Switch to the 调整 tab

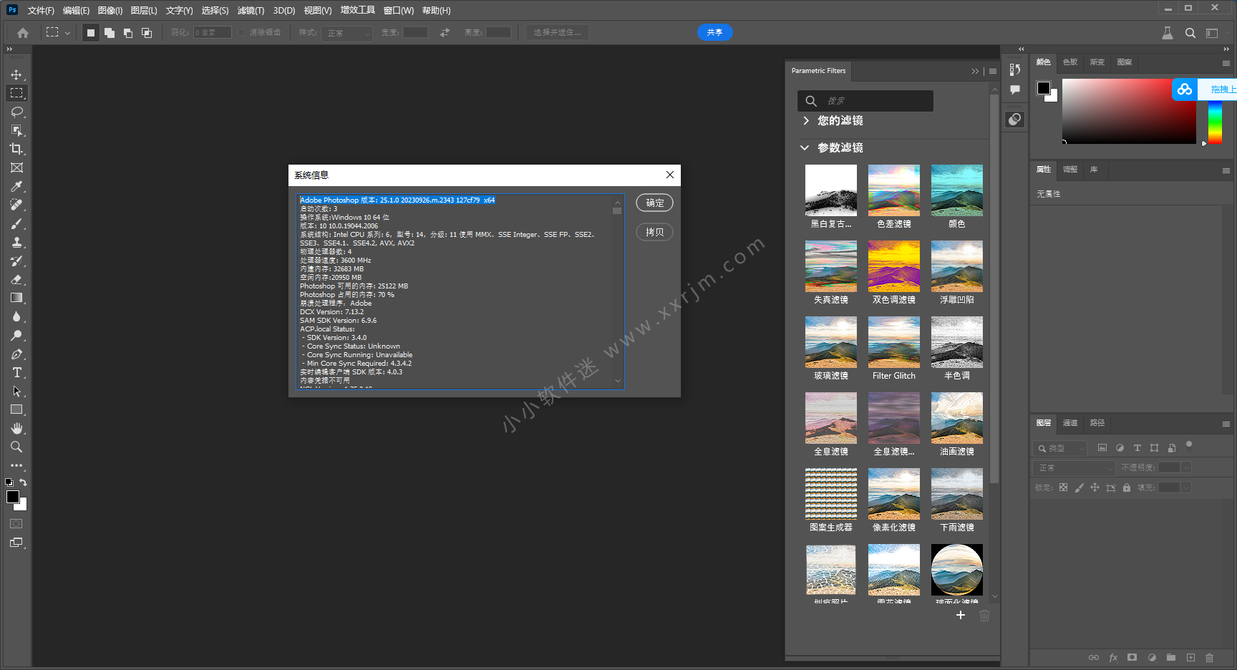1070,170
